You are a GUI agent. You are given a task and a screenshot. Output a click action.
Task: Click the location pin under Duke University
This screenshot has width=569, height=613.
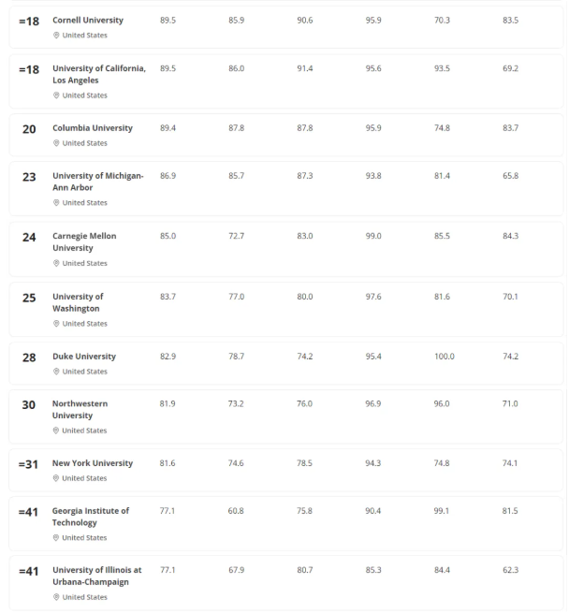click(x=56, y=372)
